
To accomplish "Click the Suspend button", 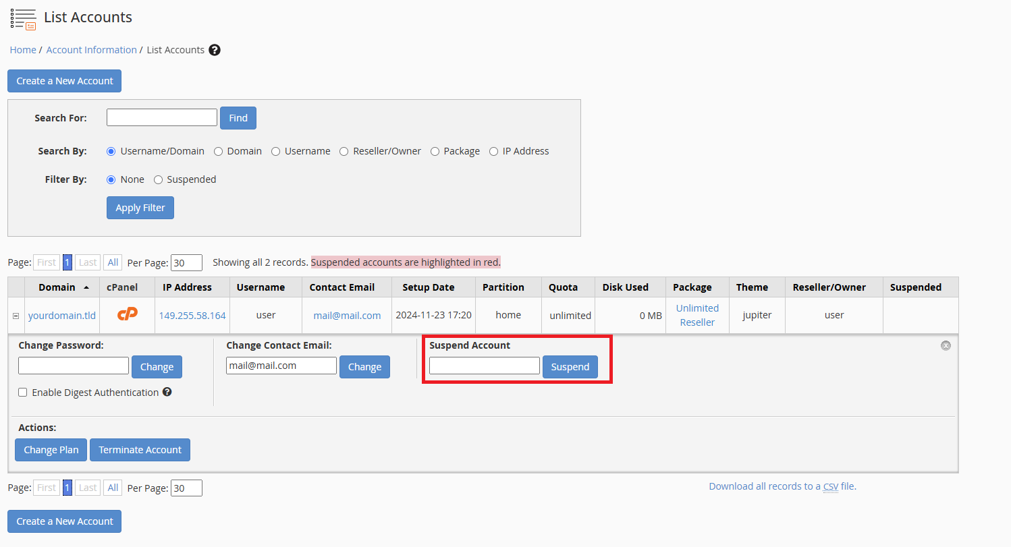I will point(570,367).
